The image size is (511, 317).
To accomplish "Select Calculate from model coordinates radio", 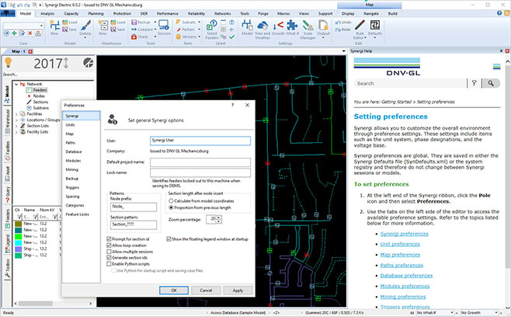I will (x=171, y=201).
